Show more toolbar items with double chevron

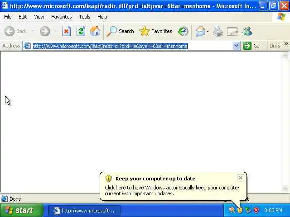point(286,44)
